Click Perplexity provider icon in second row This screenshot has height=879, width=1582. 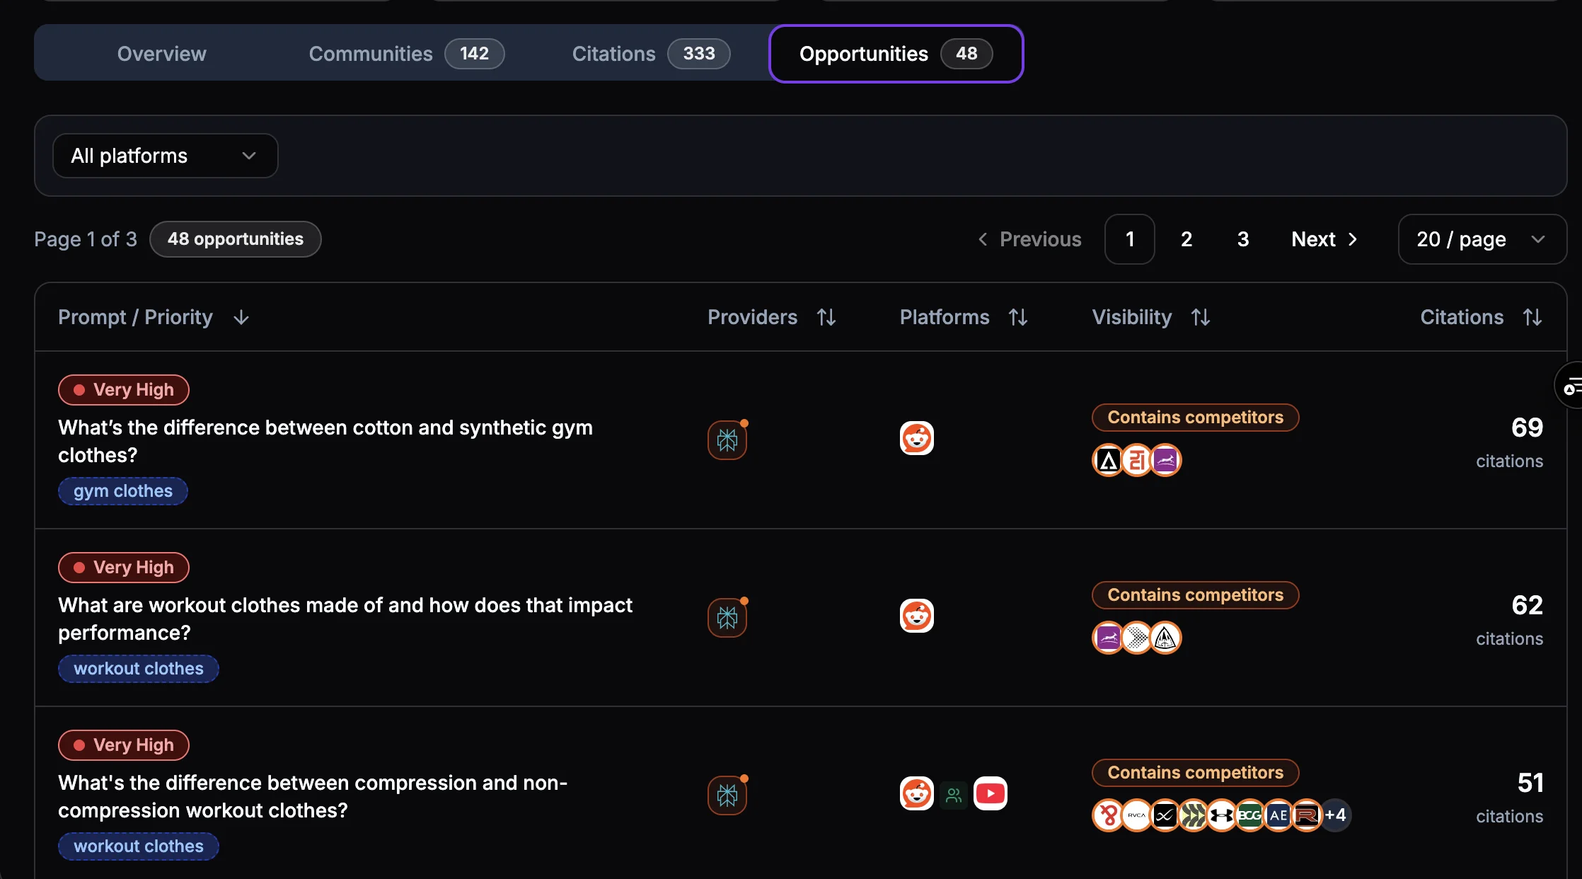[727, 617]
